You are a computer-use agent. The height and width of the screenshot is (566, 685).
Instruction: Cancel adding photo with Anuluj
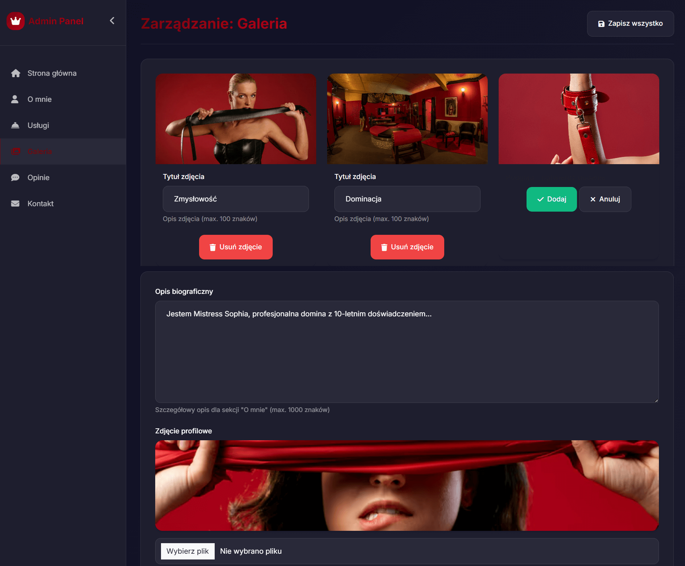[605, 199]
